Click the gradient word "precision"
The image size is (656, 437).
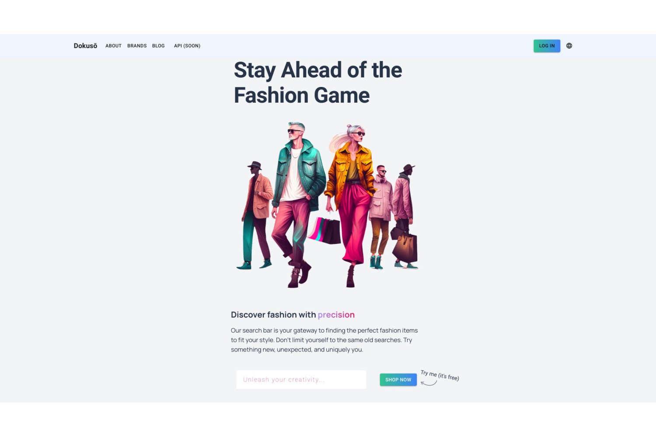pos(336,315)
